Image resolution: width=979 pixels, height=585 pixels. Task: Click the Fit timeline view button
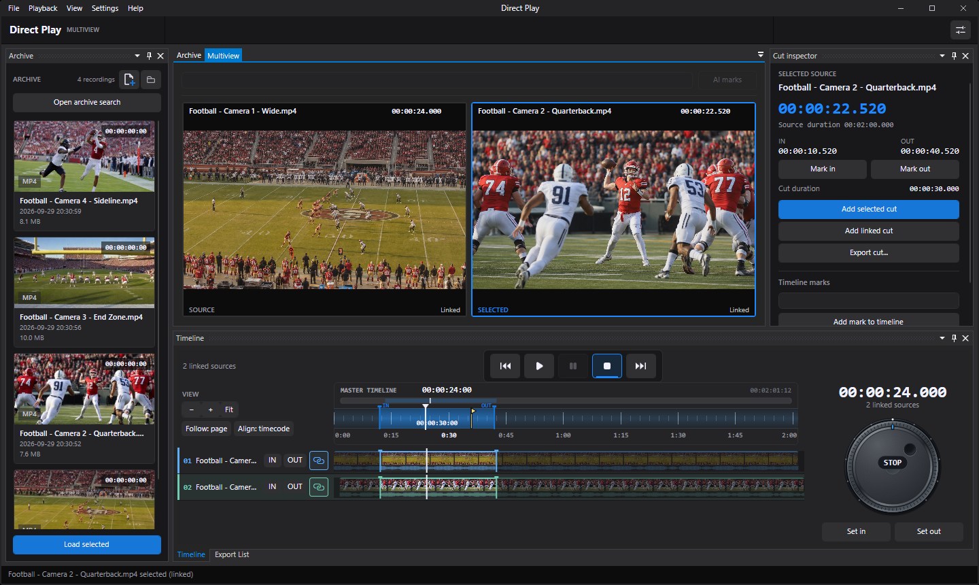click(229, 409)
